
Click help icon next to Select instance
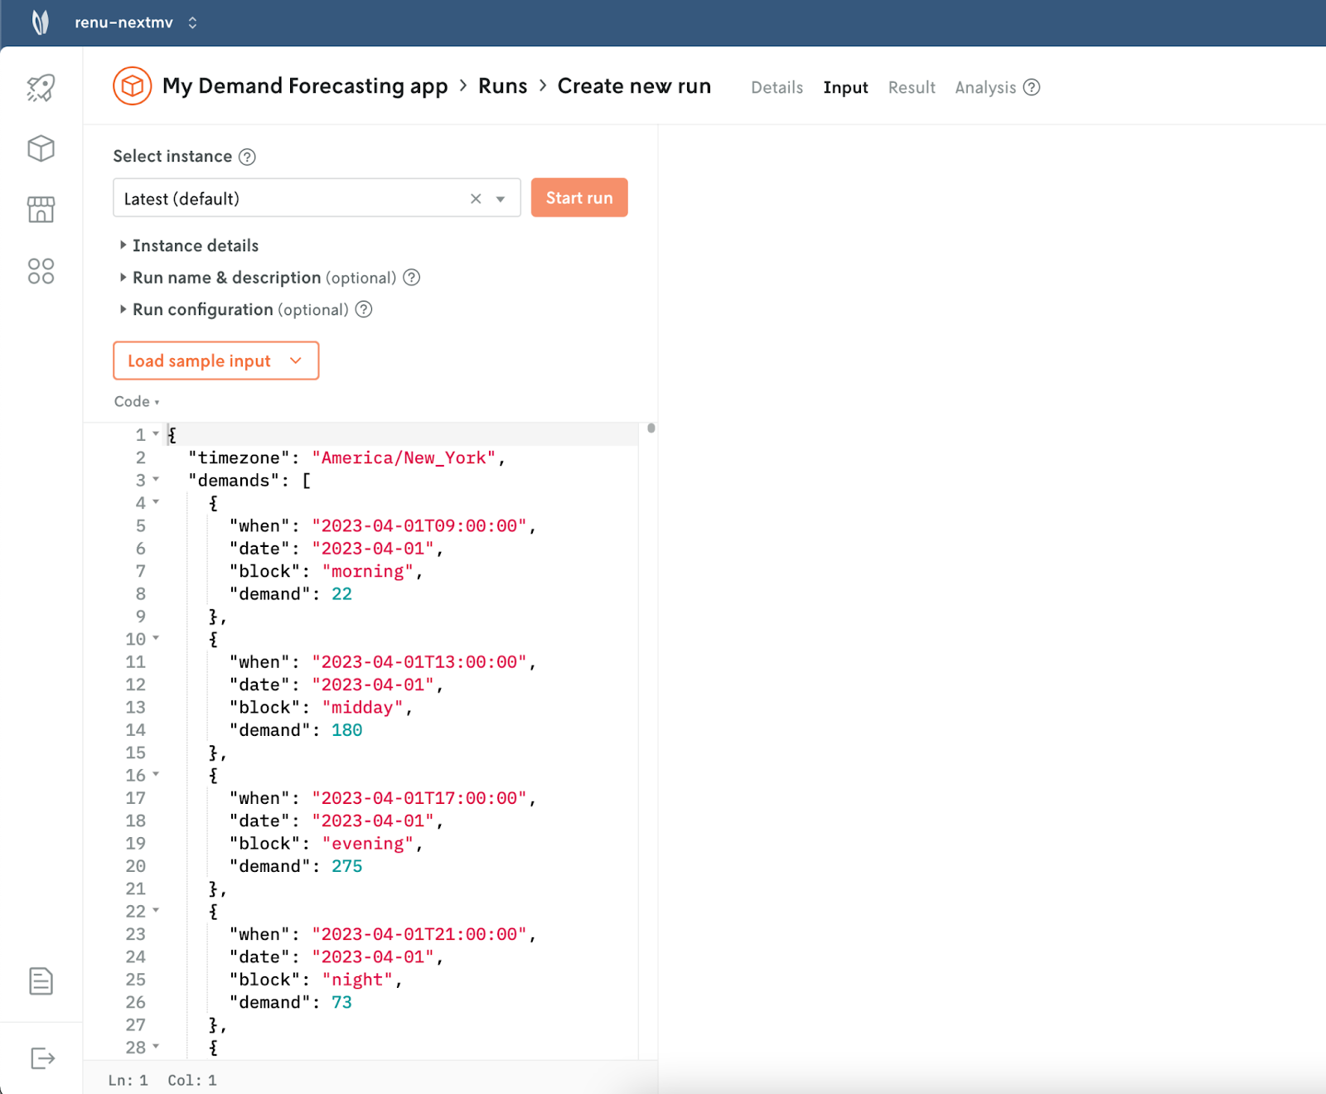point(247,157)
